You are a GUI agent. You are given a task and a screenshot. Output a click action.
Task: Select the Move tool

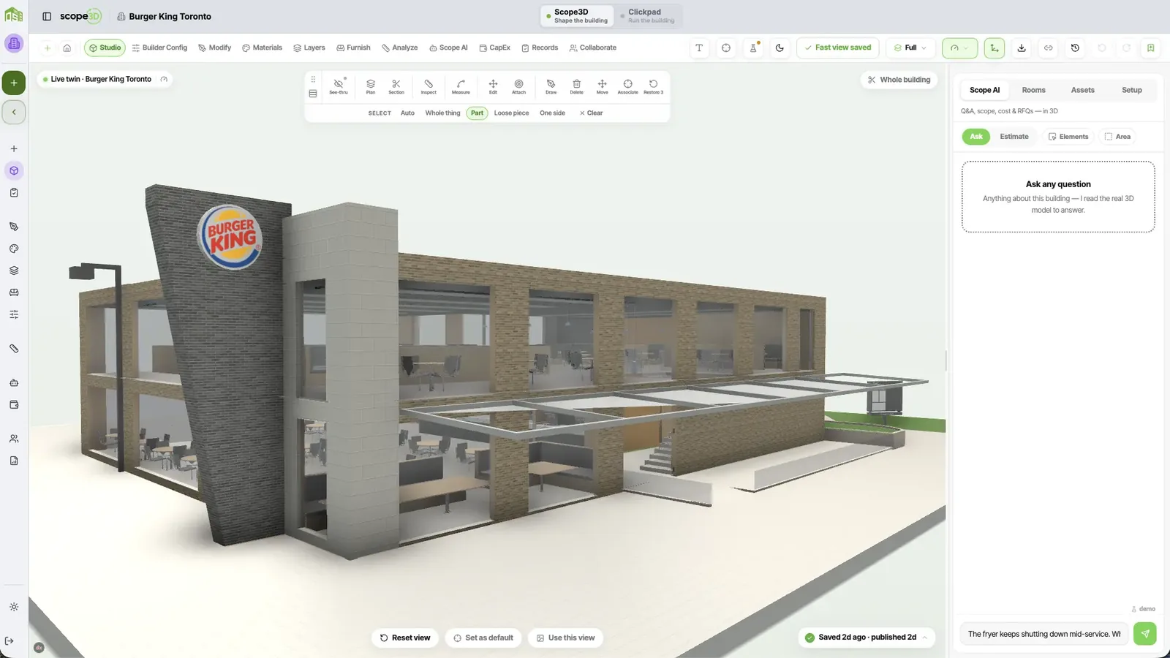tap(602, 86)
